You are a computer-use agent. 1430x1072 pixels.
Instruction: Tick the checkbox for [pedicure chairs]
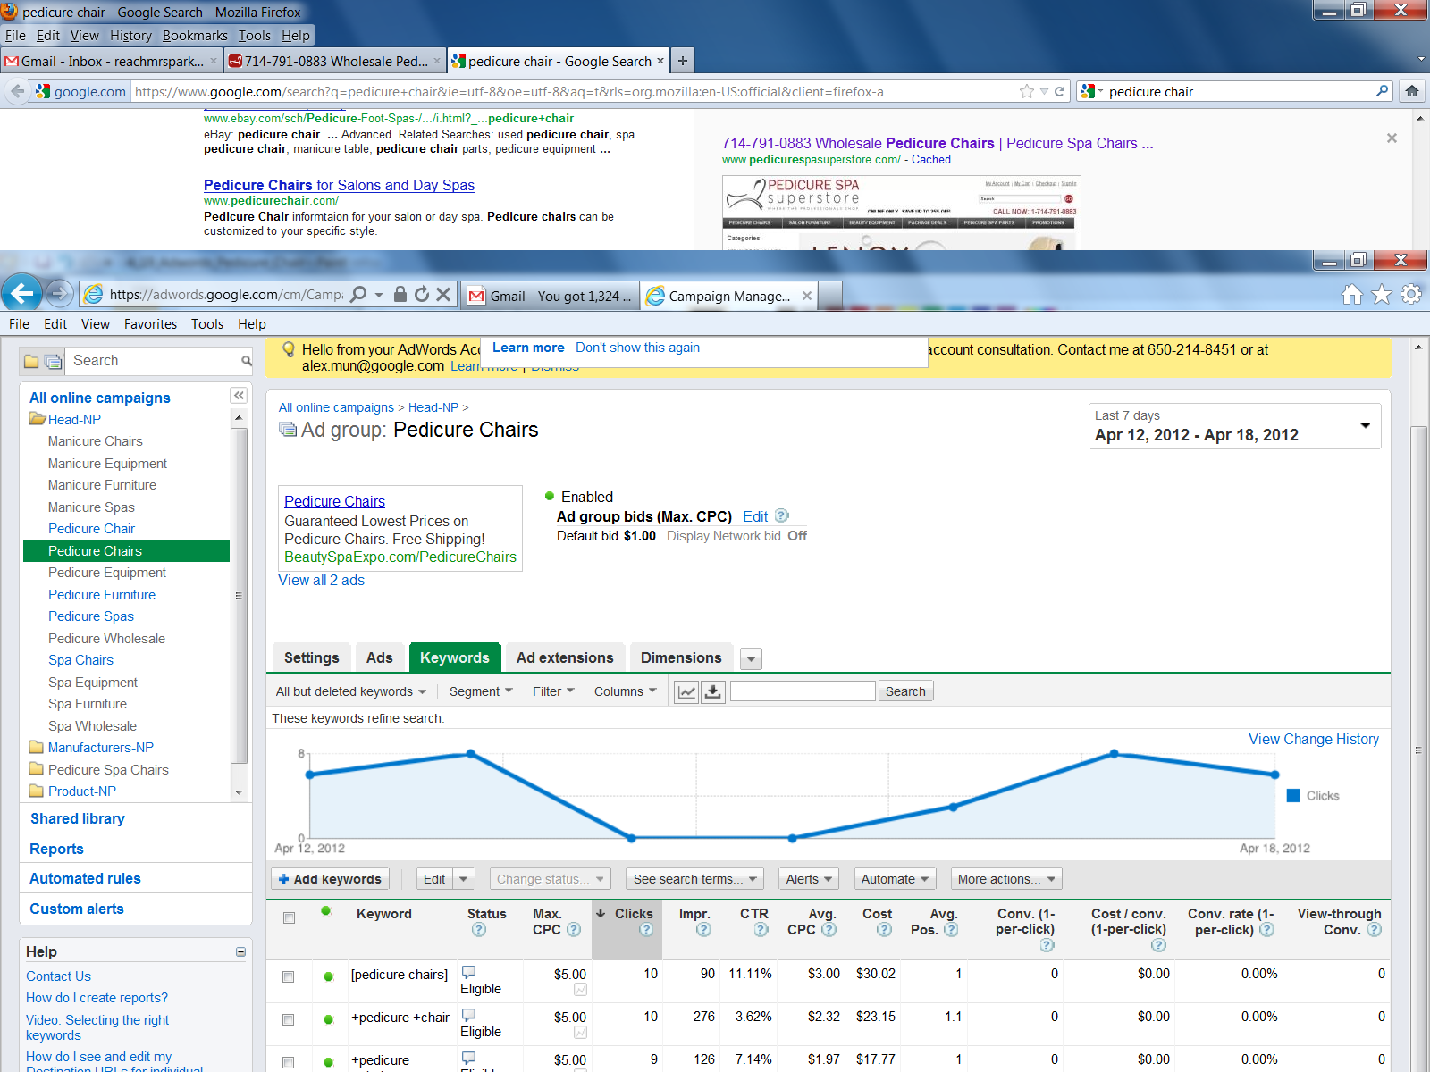point(289,976)
